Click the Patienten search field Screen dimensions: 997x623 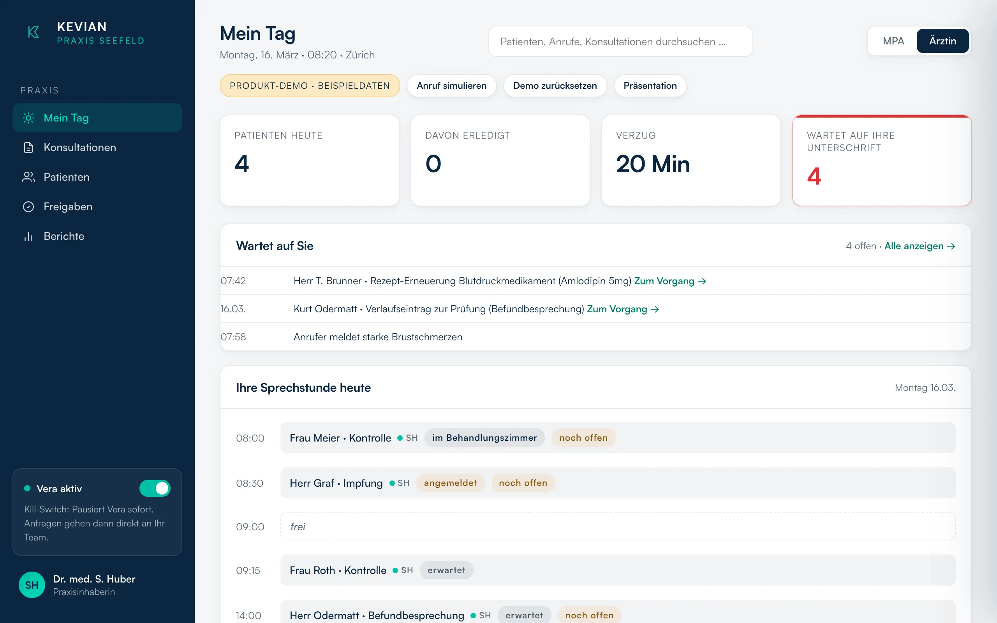point(620,42)
